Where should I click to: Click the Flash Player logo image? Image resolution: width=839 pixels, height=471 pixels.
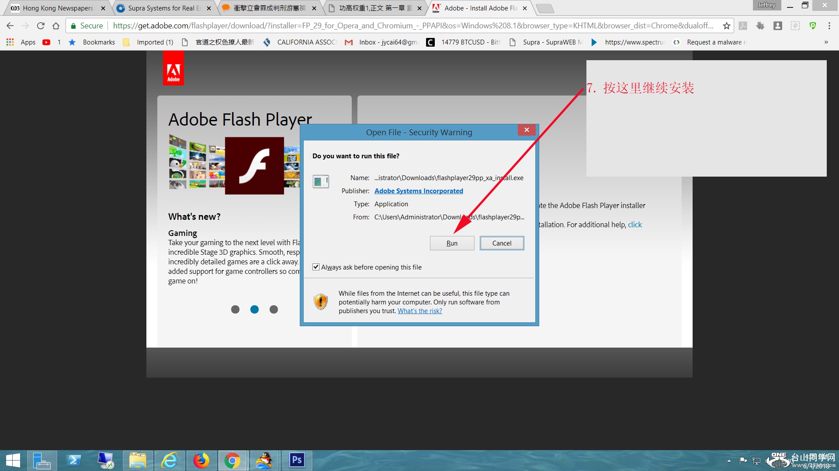pos(254,166)
